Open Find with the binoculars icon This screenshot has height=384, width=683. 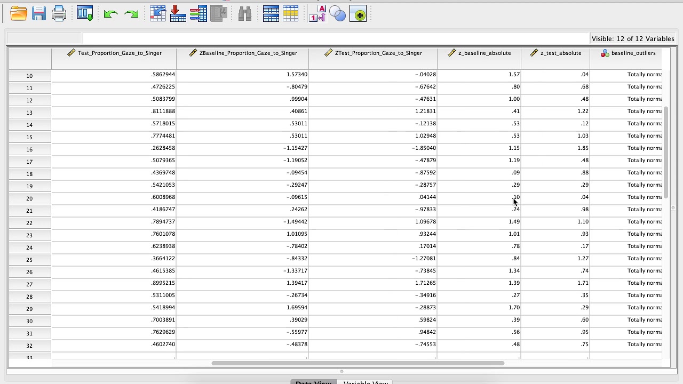click(x=244, y=14)
